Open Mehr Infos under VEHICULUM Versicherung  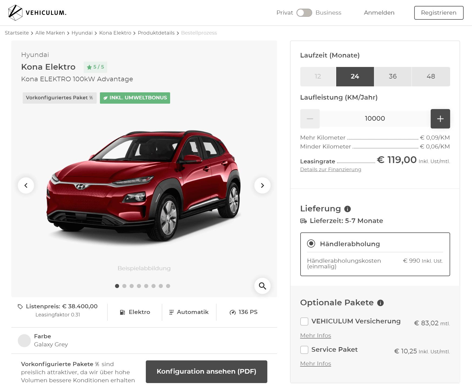pyautogui.click(x=316, y=336)
